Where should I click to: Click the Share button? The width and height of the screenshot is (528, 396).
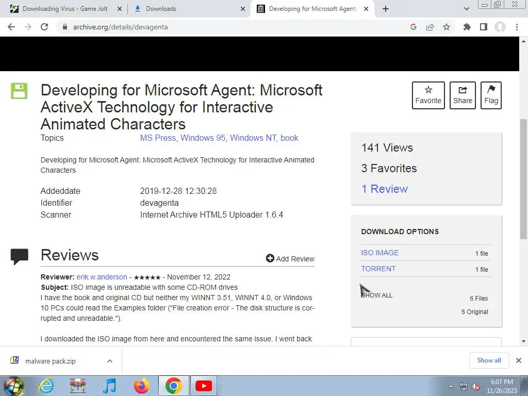pos(463,95)
